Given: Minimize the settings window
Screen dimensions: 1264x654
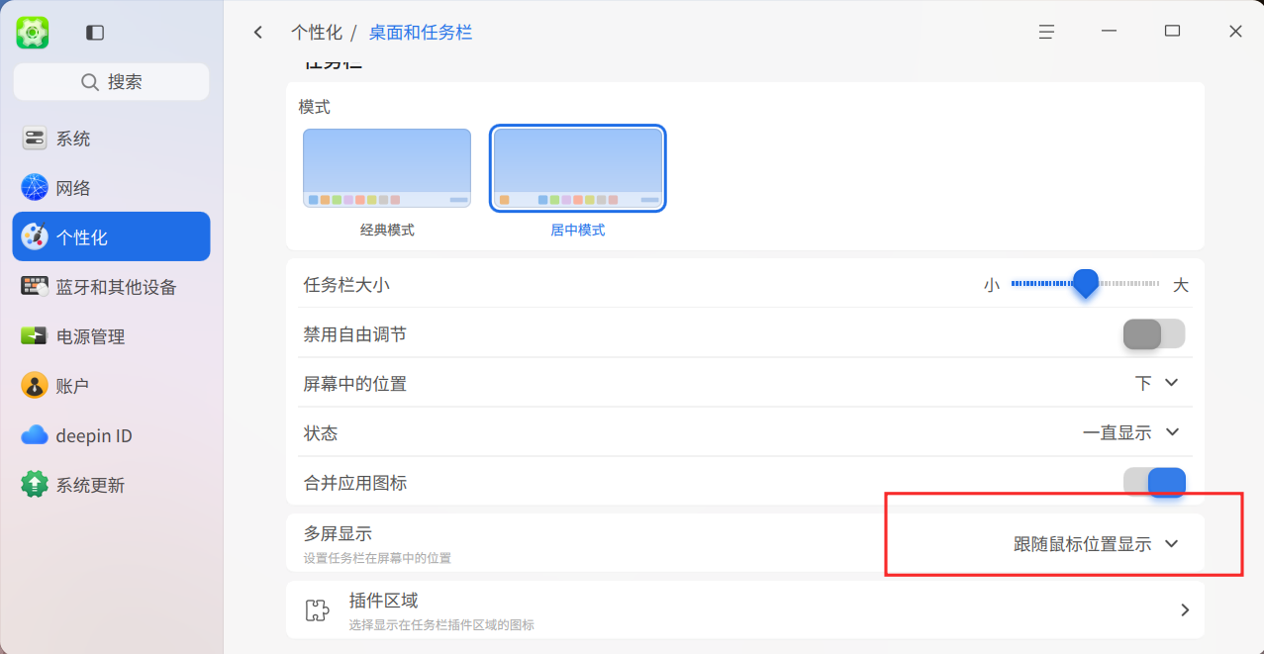Looking at the screenshot, I should [x=1109, y=32].
